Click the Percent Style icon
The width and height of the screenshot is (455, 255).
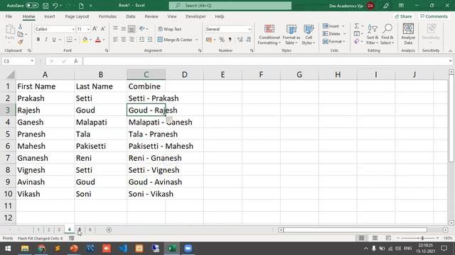click(222, 40)
